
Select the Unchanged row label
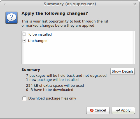point(38,41)
